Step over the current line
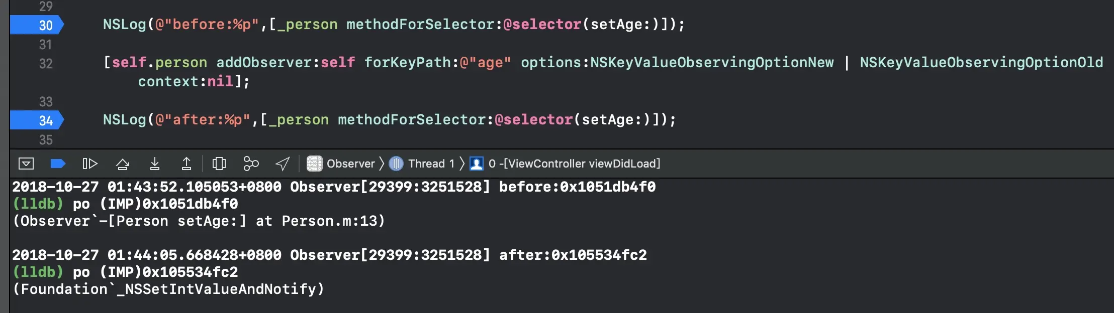Image resolution: width=1114 pixels, height=313 pixels. tap(123, 164)
